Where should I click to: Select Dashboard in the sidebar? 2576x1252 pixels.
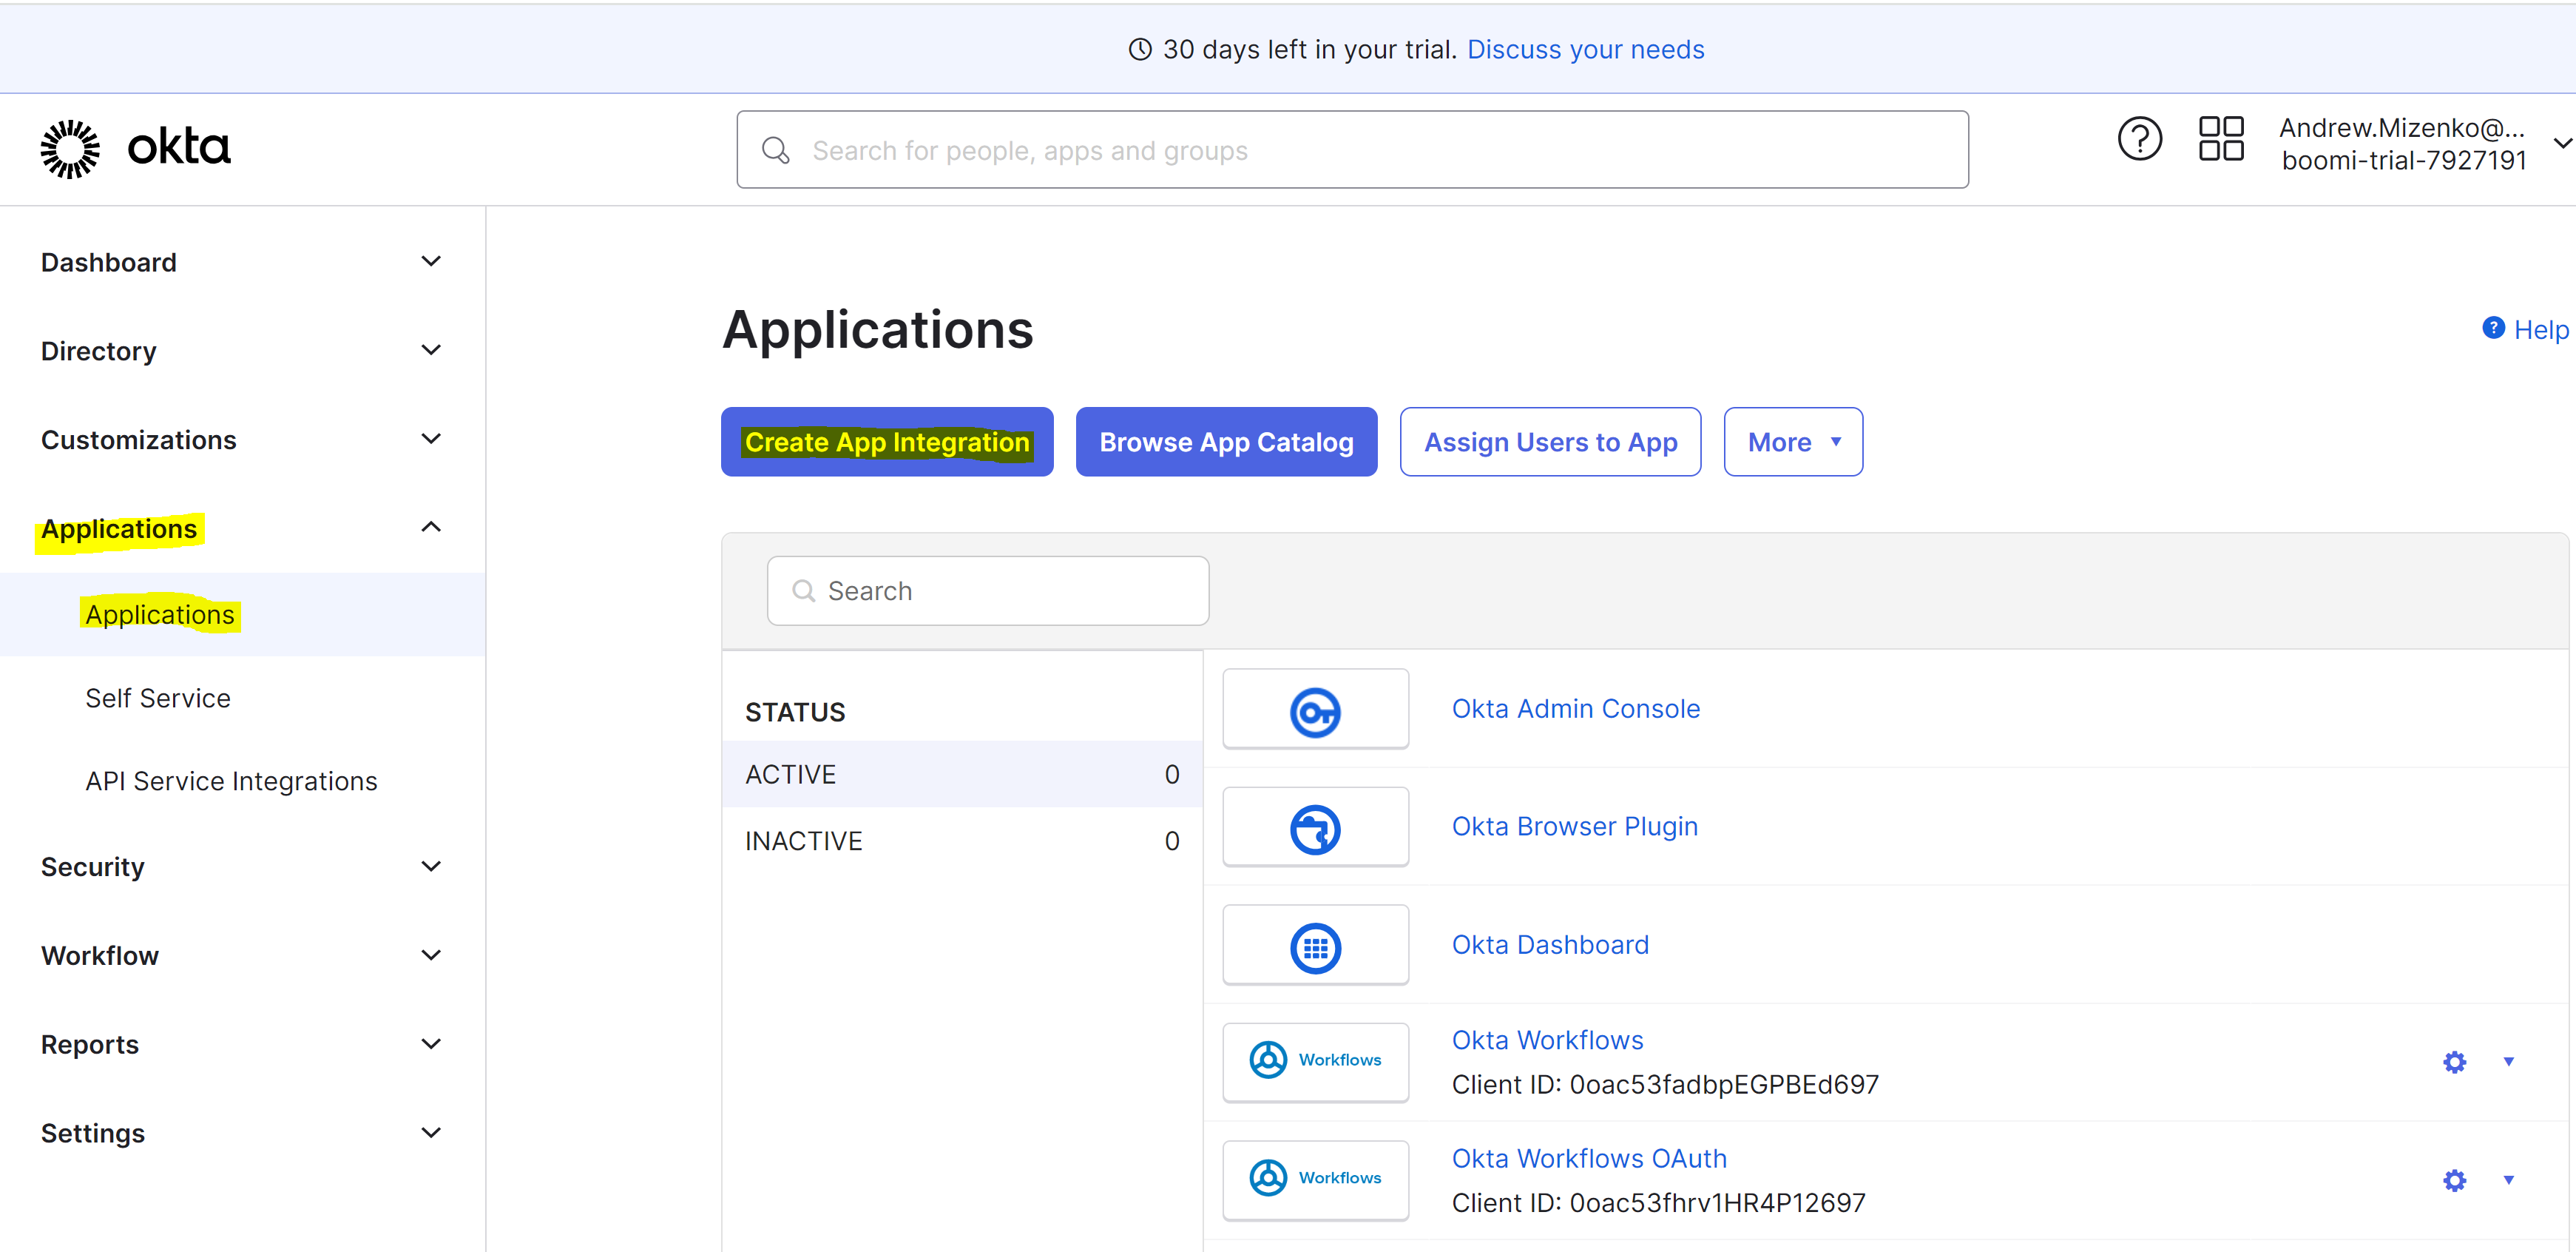coord(108,261)
